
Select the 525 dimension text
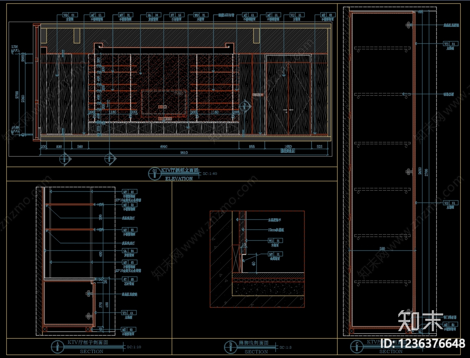(x=319, y=147)
